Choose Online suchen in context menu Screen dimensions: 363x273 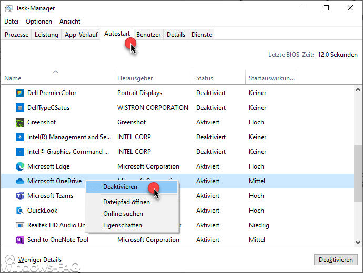(x=132, y=214)
